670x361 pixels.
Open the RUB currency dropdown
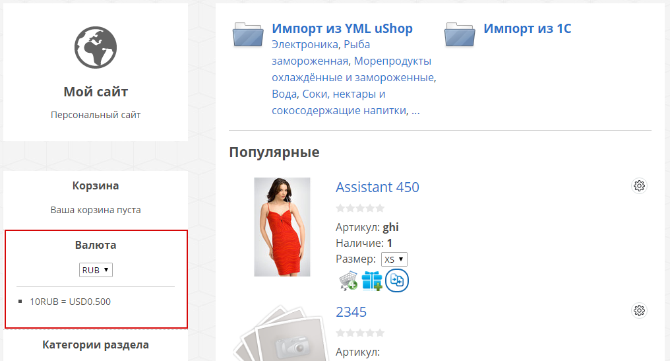coord(96,270)
